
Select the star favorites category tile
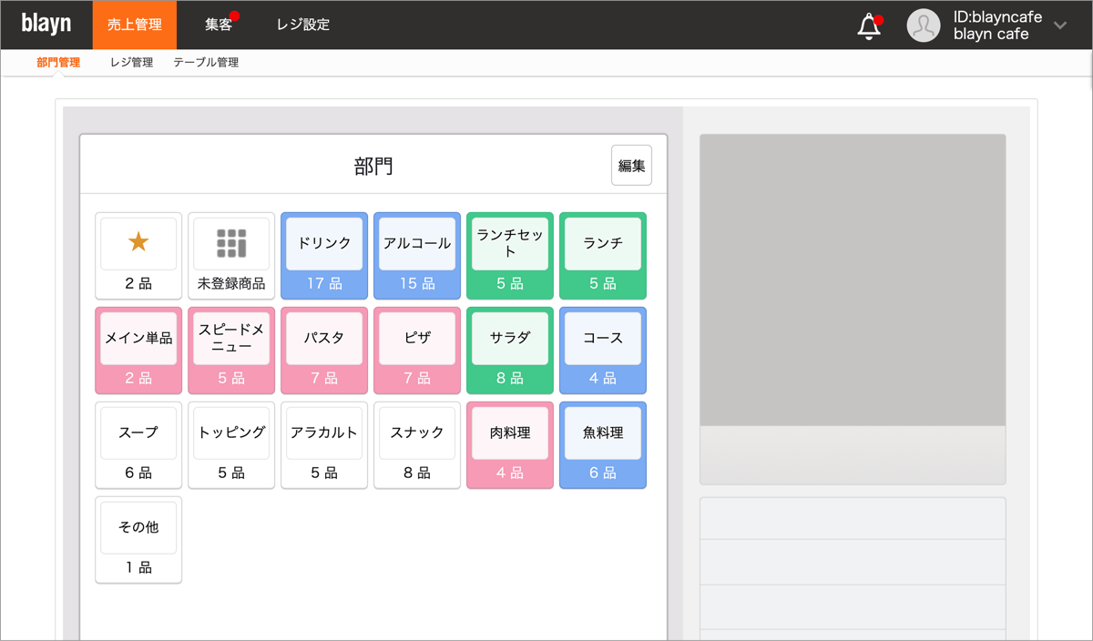pyautogui.click(x=138, y=255)
